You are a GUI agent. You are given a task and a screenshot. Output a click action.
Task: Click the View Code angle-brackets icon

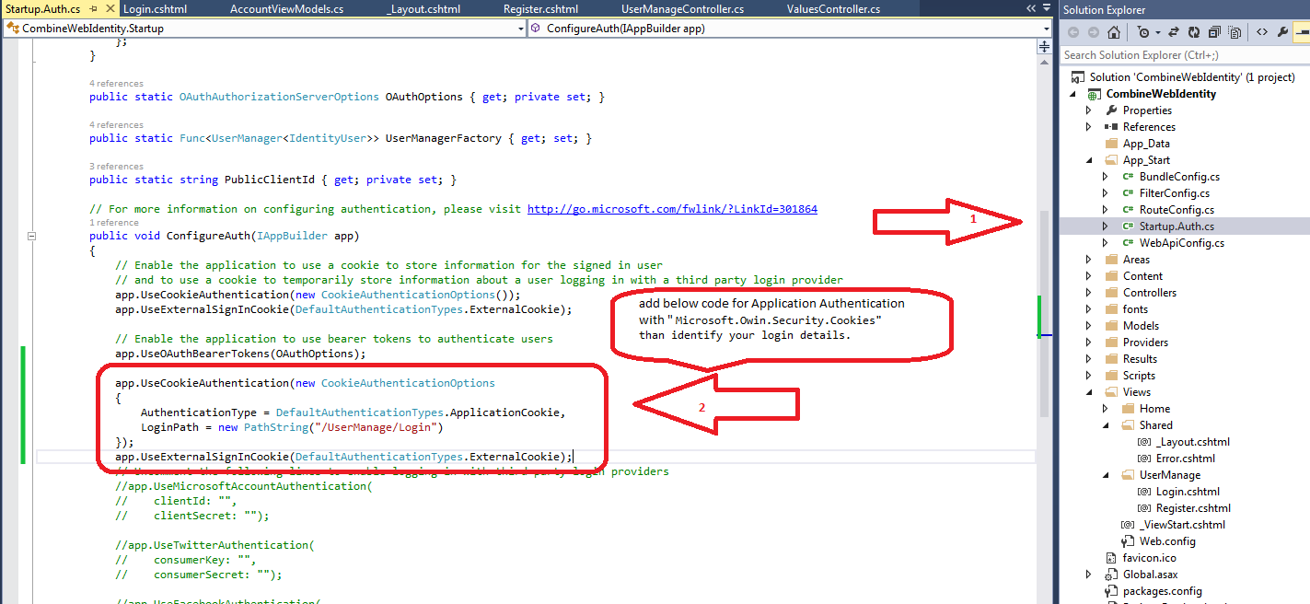coord(1262,32)
